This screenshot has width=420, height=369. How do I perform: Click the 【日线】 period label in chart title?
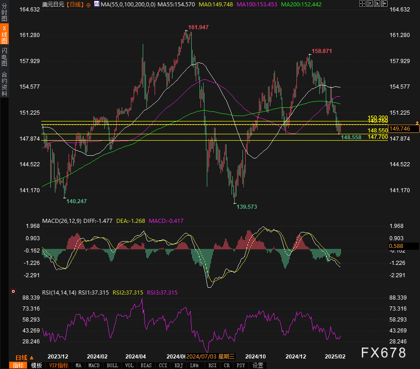(x=75, y=4)
